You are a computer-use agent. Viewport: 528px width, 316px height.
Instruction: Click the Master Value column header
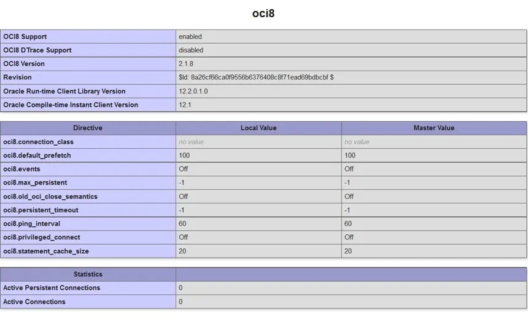coord(434,128)
